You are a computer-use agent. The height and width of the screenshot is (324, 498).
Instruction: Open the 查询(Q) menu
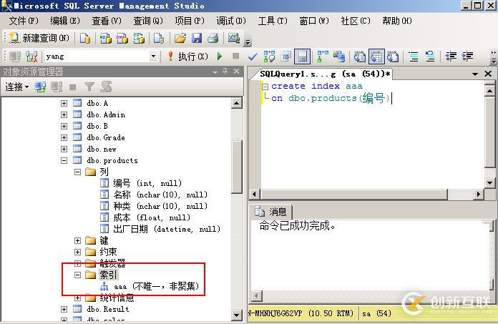pyautogui.click(x=148, y=21)
